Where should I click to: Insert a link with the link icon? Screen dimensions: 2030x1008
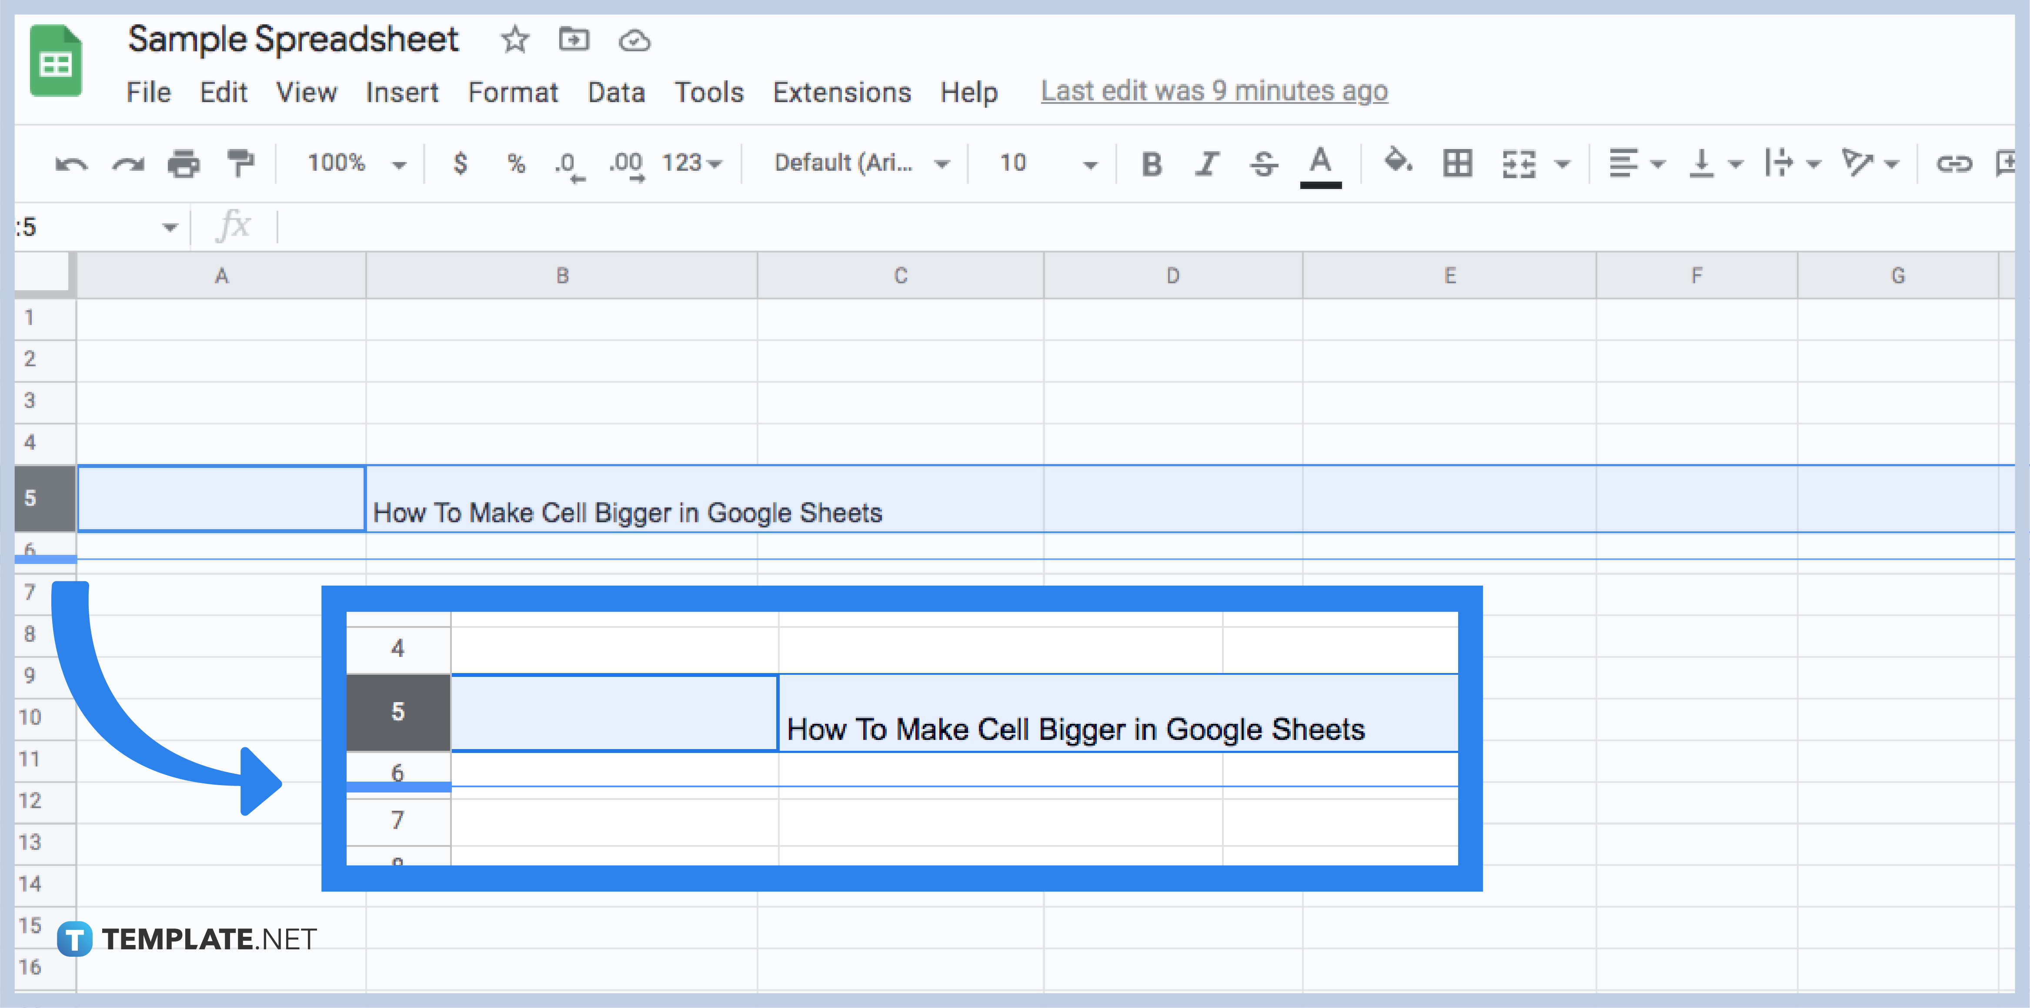click(x=1954, y=164)
